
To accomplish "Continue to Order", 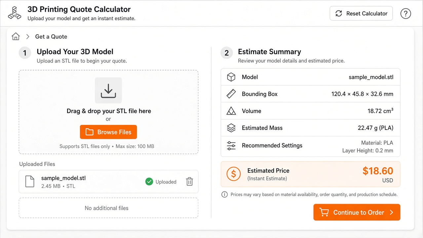I will pos(357,212).
